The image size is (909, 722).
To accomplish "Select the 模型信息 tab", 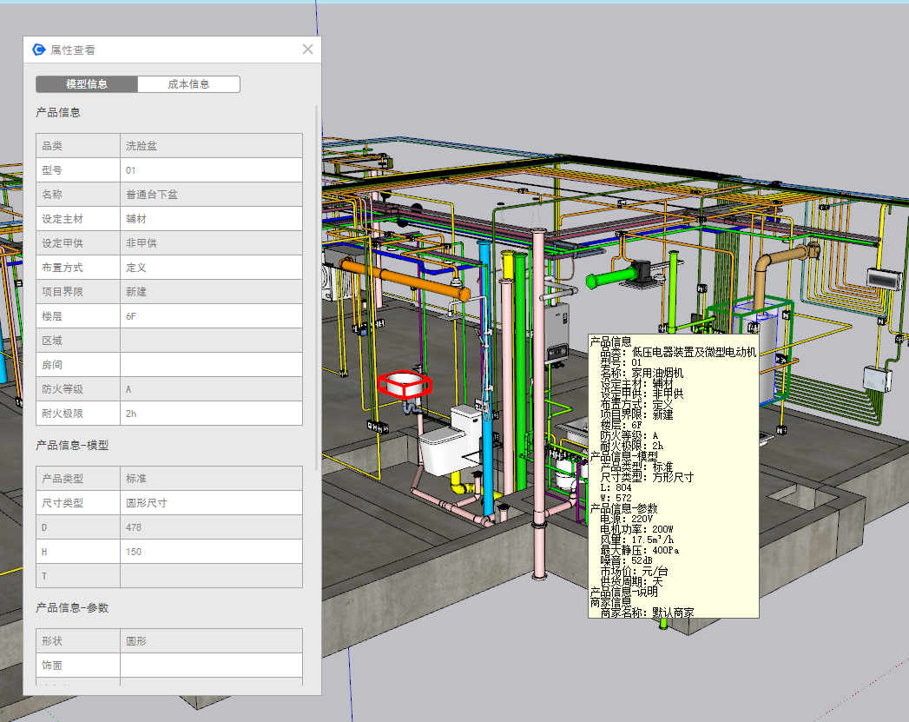I will pyautogui.click(x=87, y=84).
